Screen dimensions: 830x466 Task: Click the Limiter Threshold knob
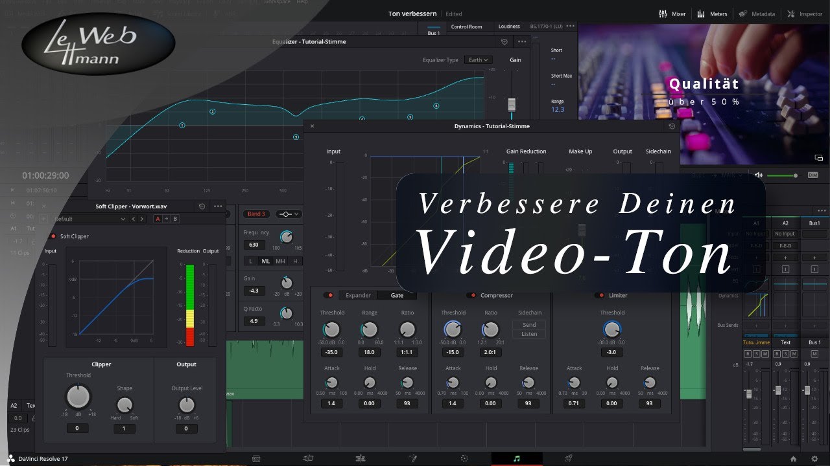(x=611, y=330)
